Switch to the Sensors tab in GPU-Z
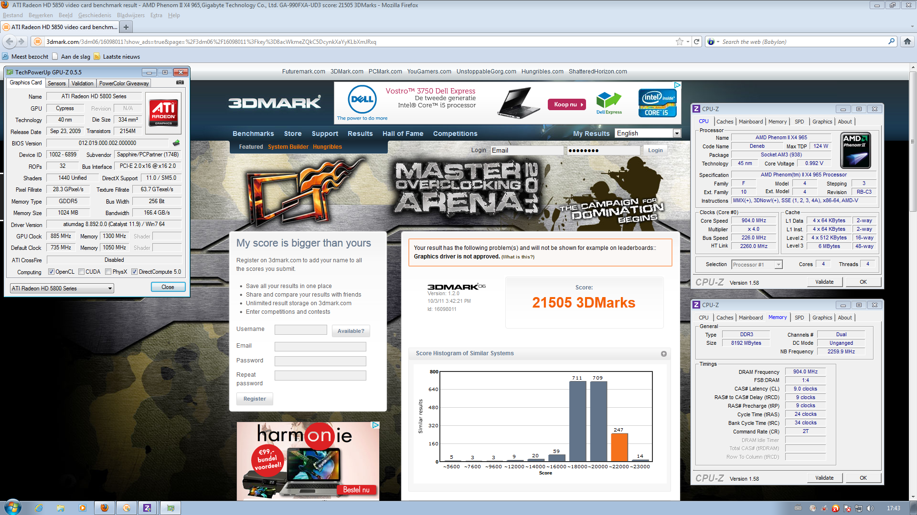Viewport: 917px width, 515px height. 57,83
